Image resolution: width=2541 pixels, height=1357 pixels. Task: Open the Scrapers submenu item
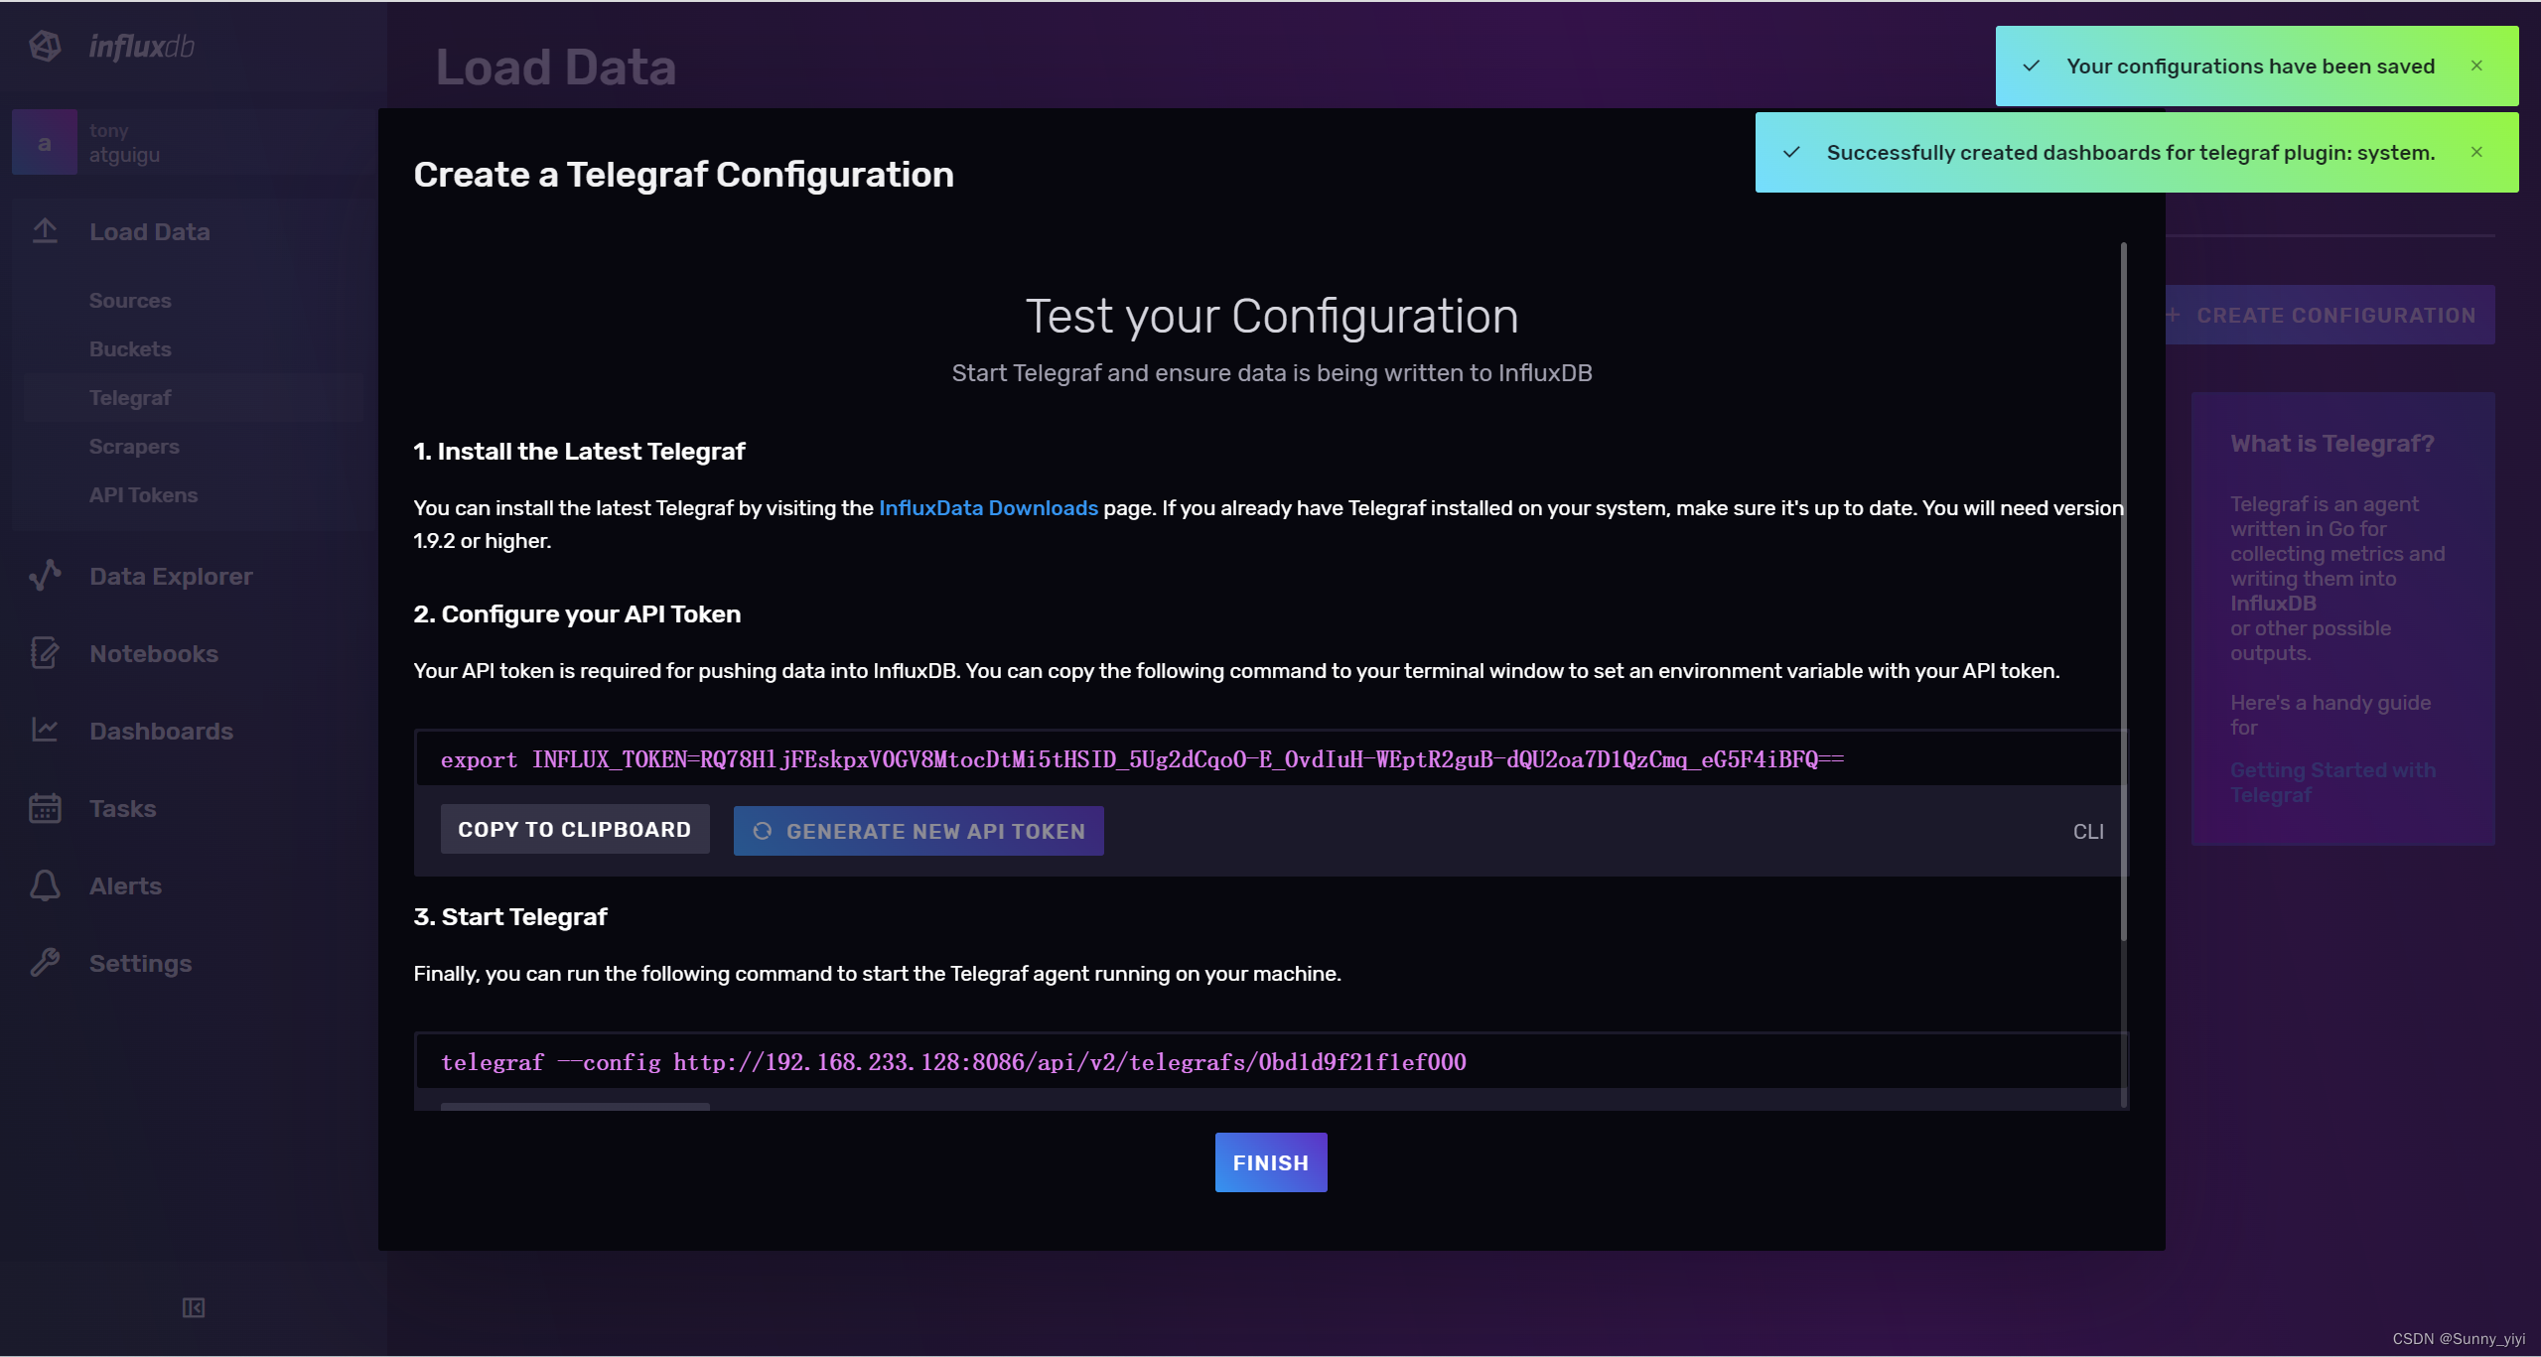click(134, 446)
